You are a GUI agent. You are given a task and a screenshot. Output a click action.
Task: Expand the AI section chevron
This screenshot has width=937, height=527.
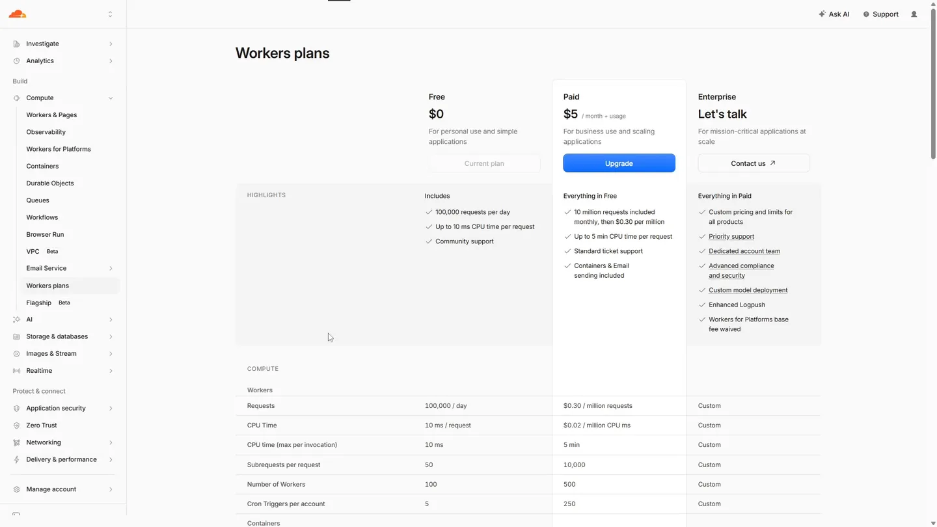111,319
